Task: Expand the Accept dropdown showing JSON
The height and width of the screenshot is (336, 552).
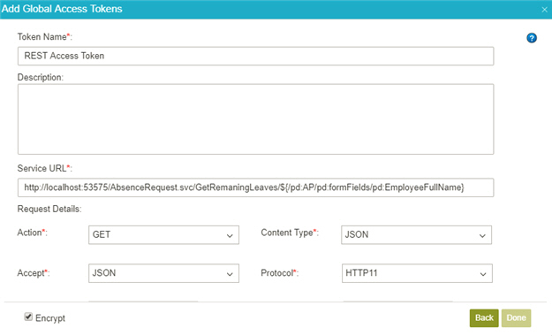Action: click(163, 273)
